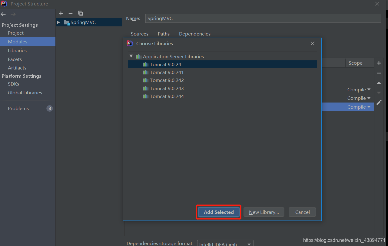Click the New Library... button
The height and width of the screenshot is (246, 388).
tap(264, 212)
